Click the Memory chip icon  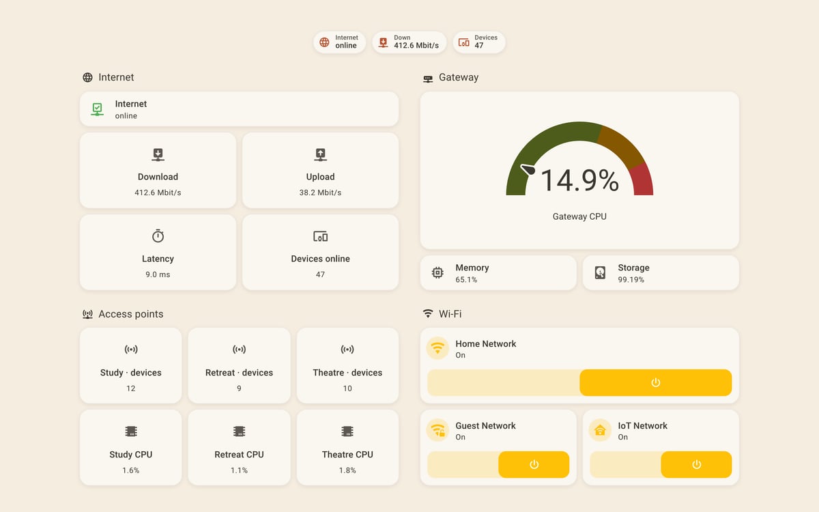pyautogui.click(x=437, y=273)
